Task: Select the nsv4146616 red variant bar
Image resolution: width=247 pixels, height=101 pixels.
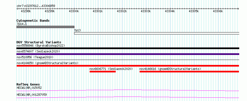Action: pyautogui.click(x=189, y=72)
